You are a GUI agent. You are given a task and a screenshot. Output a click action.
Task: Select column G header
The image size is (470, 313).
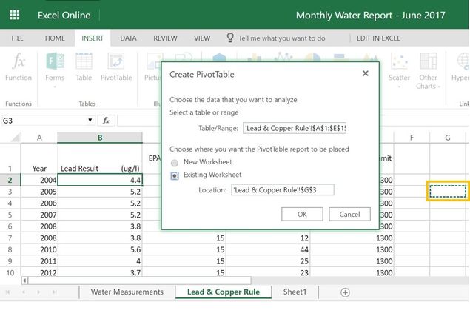pos(448,138)
